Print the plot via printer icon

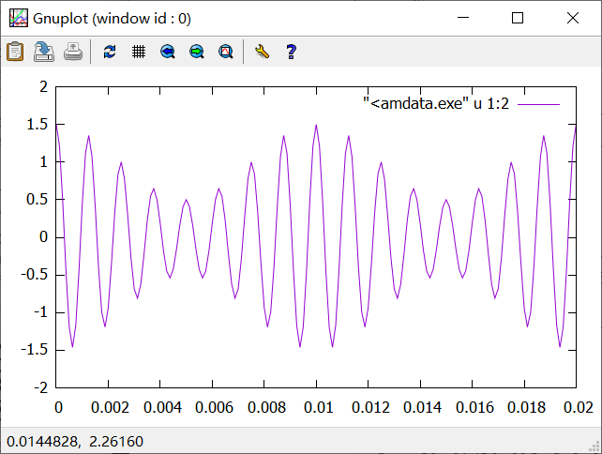point(73,52)
